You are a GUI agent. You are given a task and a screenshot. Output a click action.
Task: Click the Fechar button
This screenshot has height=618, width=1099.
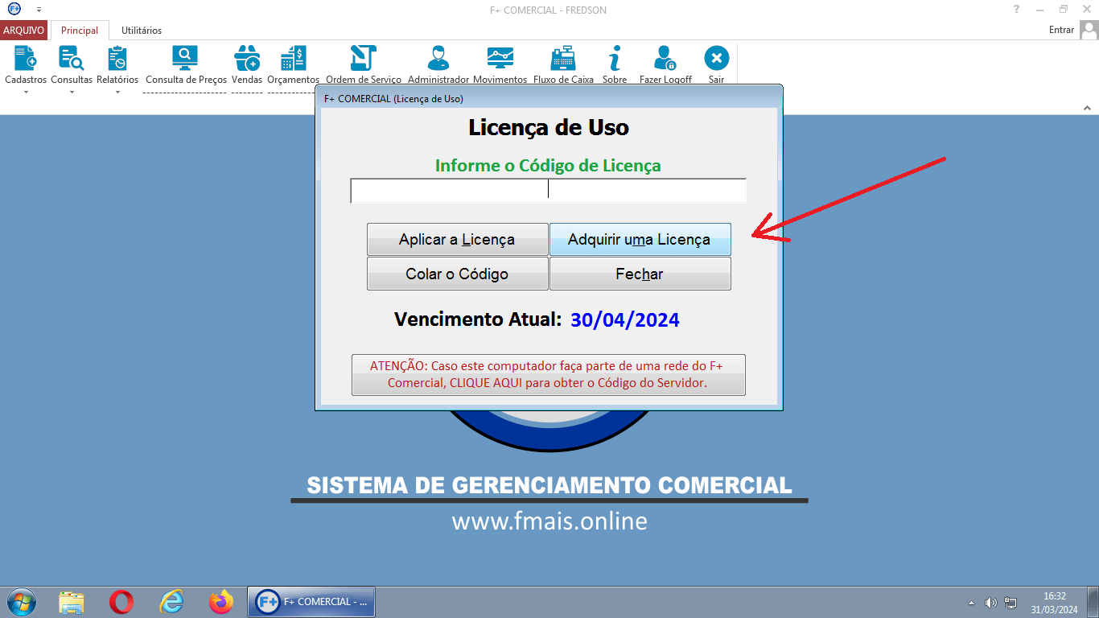[640, 274]
